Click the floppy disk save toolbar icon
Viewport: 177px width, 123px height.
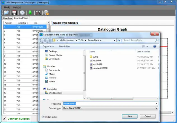pyautogui.click(x=15, y=13)
